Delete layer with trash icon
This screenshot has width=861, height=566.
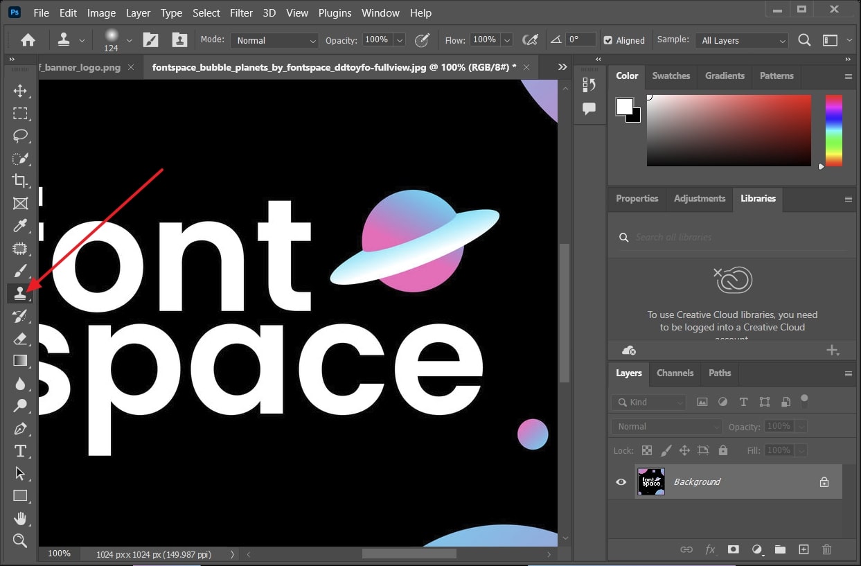826,549
